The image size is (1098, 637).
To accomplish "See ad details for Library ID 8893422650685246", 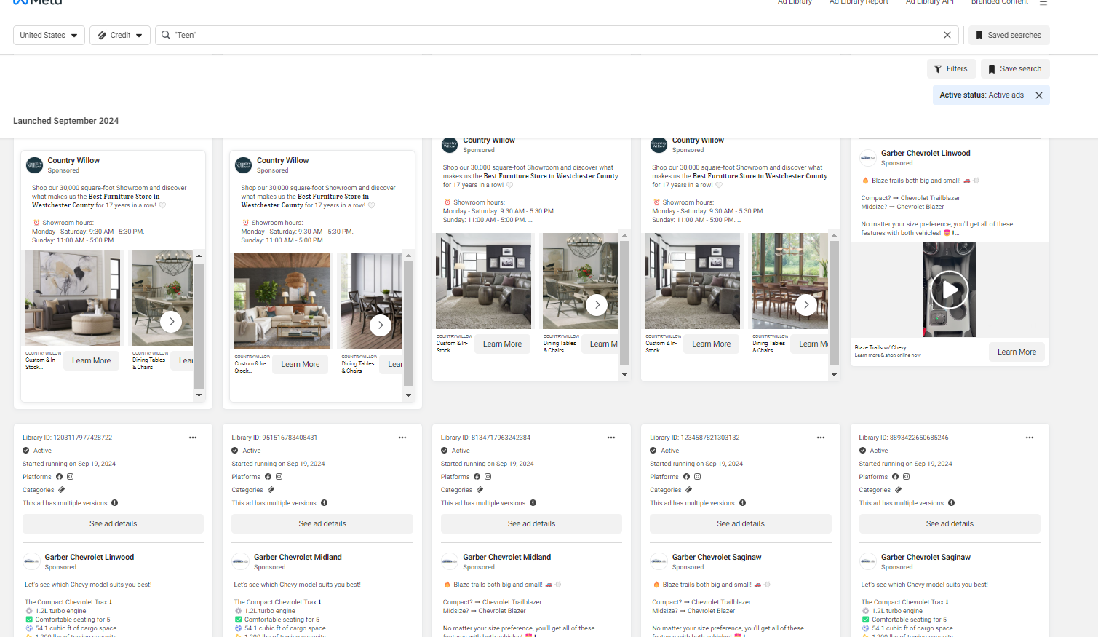I will pyautogui.click(x=950, y=523).
